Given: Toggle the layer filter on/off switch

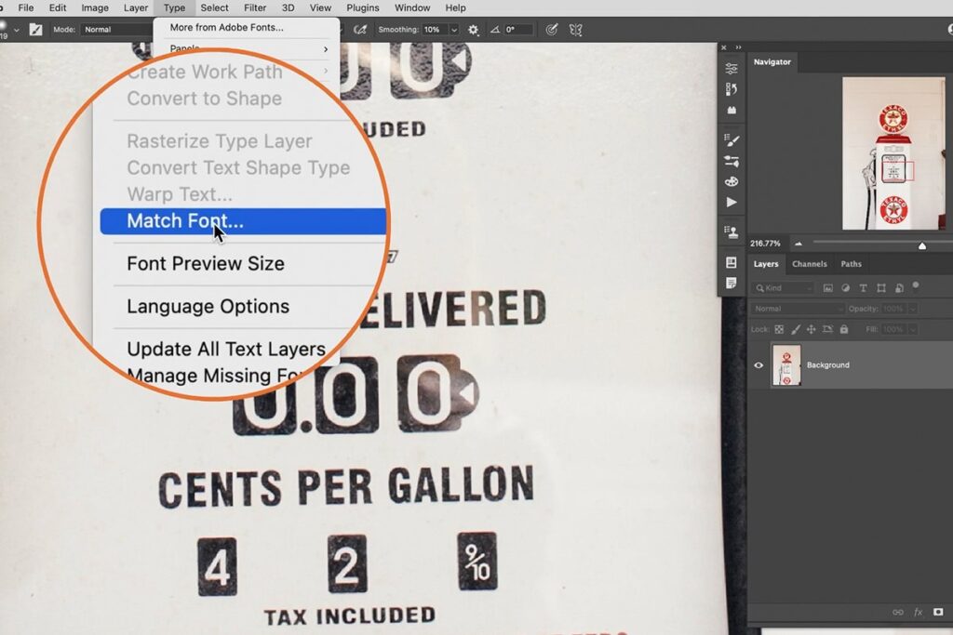Looking at the screenshot, I should [916, 286].
